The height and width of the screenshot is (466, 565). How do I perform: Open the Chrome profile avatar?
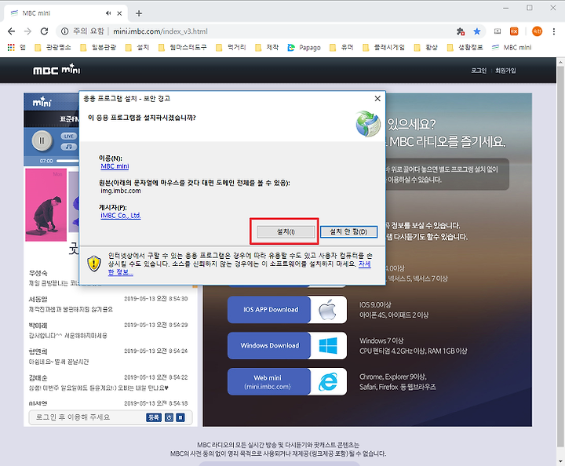tap(537, 31)
